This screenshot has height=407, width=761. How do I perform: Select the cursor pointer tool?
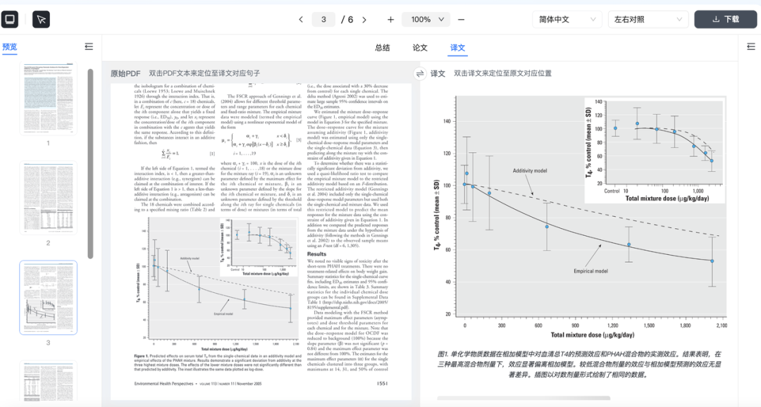[x=41, y=19]
